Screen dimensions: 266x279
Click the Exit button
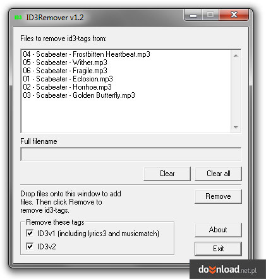pos(218,249)
